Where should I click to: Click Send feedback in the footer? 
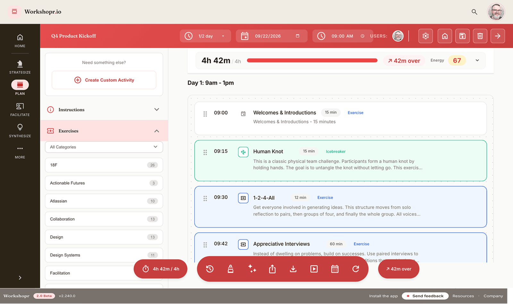pos(425,296)
